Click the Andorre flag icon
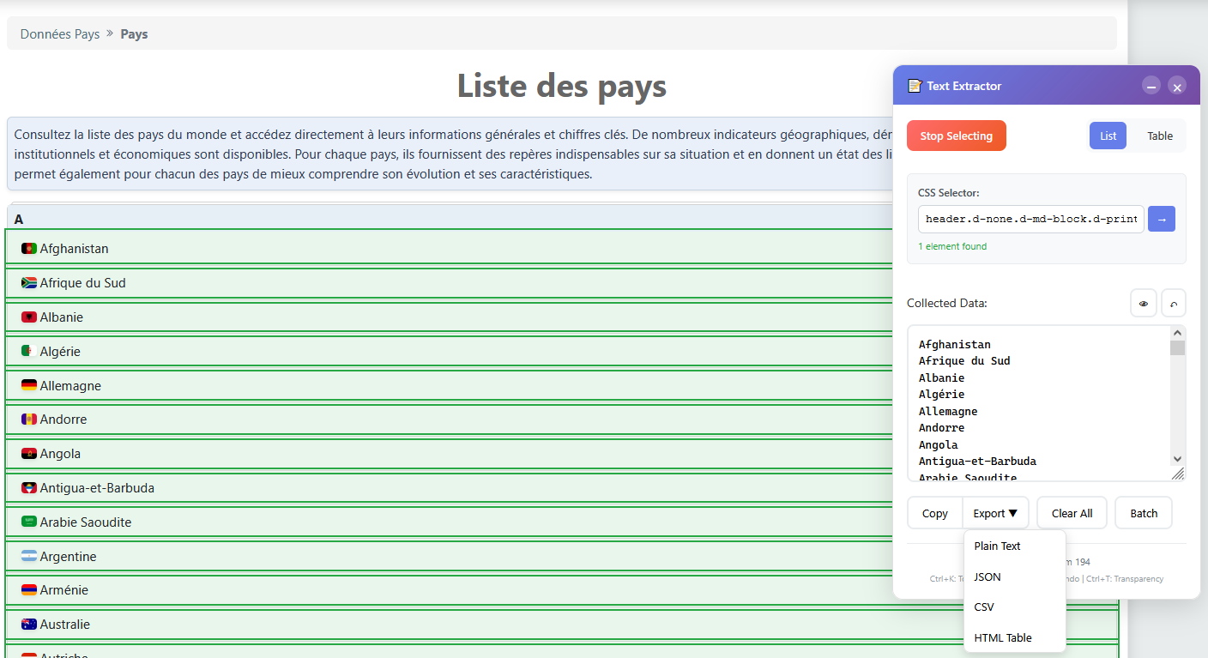This screenshot has width=1208, height=658. point(29,419)
